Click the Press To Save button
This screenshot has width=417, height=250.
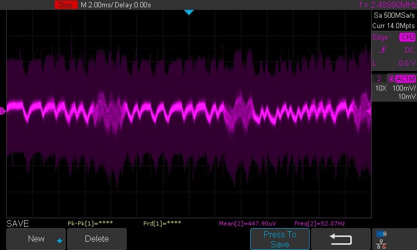[280, 239]
